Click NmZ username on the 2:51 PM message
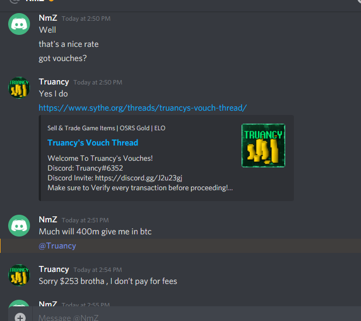This screenshot has height=321, width=361. pos(48,220)
